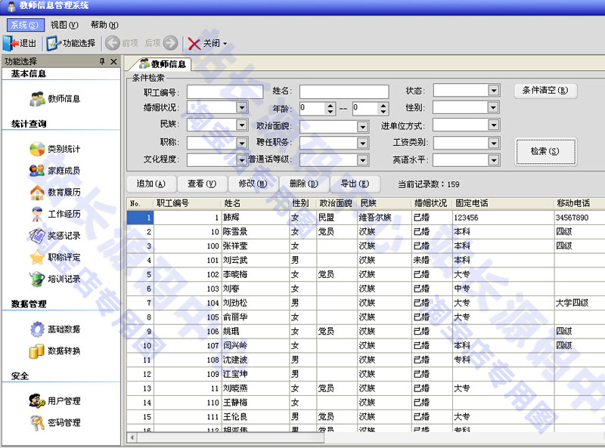Pin the 功能选择 side panel
Image resolution: width=605 pixels, height=448 pixels.
pos(102,62)
